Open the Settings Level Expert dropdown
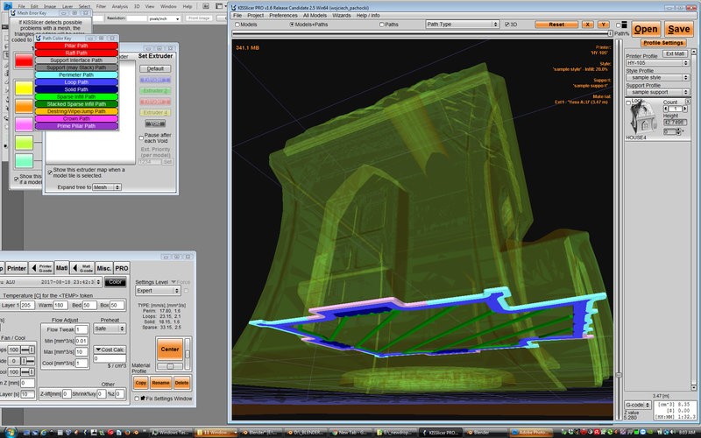 click(158, 291)
